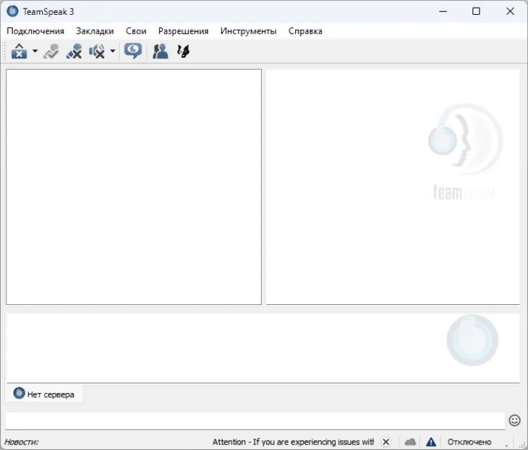Open the emoji smiley picker
The height and width of the screenshot is (450, 528).
[x=515, y=420]
